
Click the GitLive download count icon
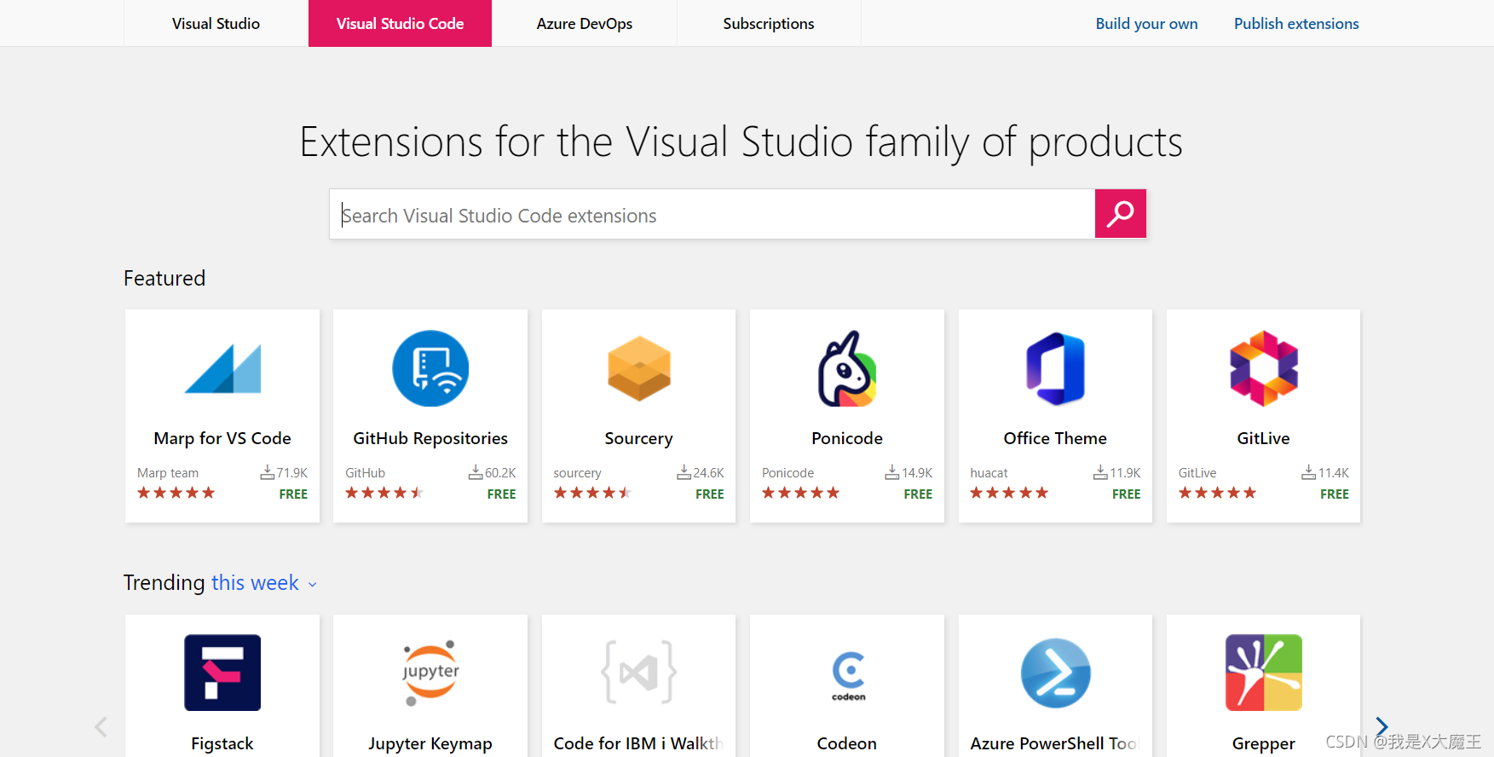point(1309,472)
